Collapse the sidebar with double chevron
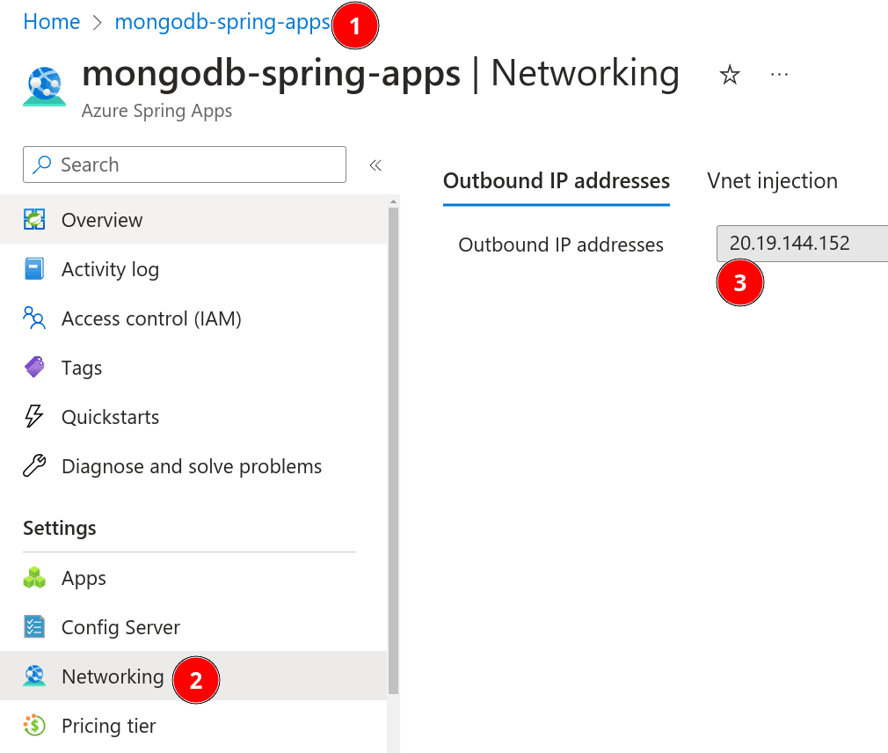 (375, 165)
